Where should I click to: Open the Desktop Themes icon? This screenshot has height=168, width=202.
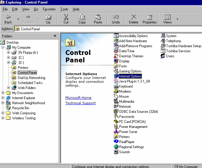click(x=116, y=56)
